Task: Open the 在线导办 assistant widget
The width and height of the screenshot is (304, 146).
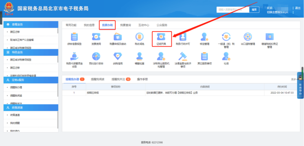Action: 300,85
